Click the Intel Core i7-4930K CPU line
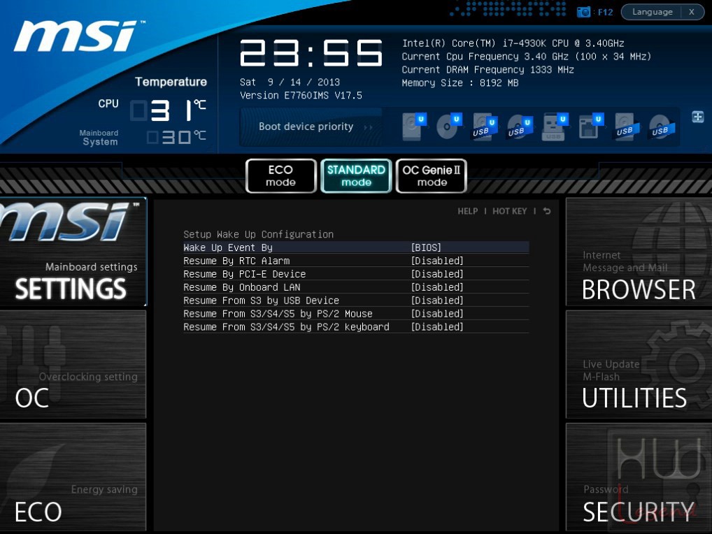712x534 pixels. pos(513,43)
